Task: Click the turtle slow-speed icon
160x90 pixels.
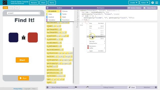Action: click(x=76, y=87)
